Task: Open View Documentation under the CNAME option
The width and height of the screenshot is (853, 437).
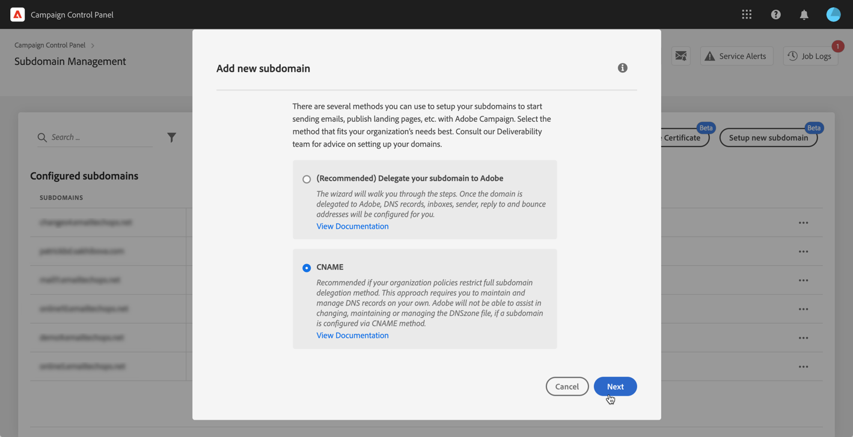Action: pos(352,336)
